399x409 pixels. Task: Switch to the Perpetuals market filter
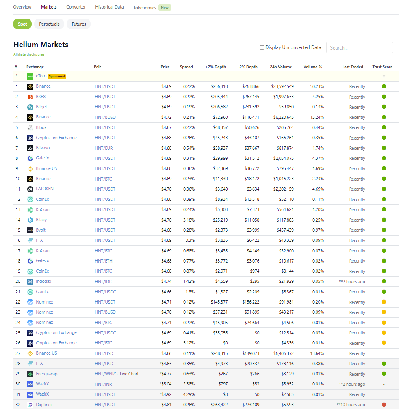click(x=49, y=24)
